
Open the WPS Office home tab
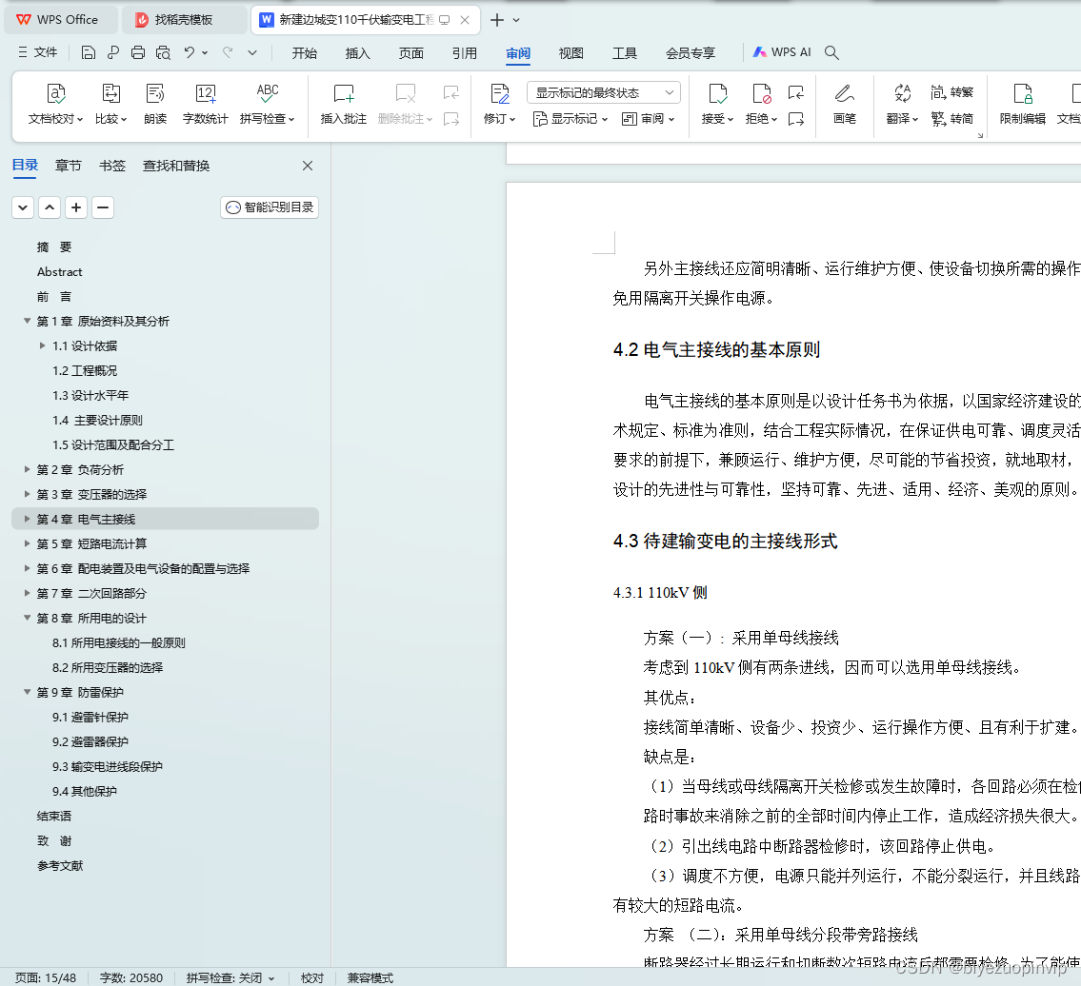pyautogui.click(x=61, y=20)
